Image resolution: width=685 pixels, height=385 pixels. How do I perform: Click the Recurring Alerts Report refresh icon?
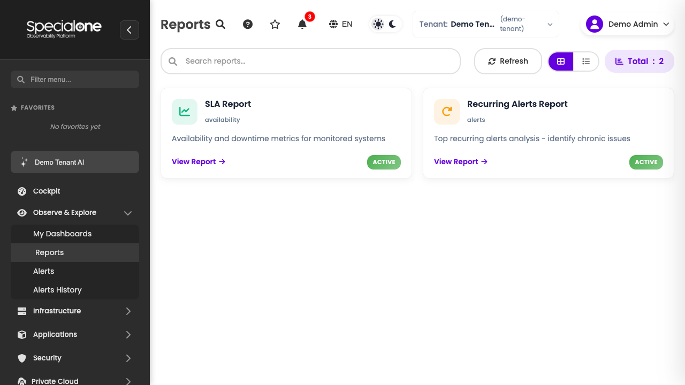[447, 112]
